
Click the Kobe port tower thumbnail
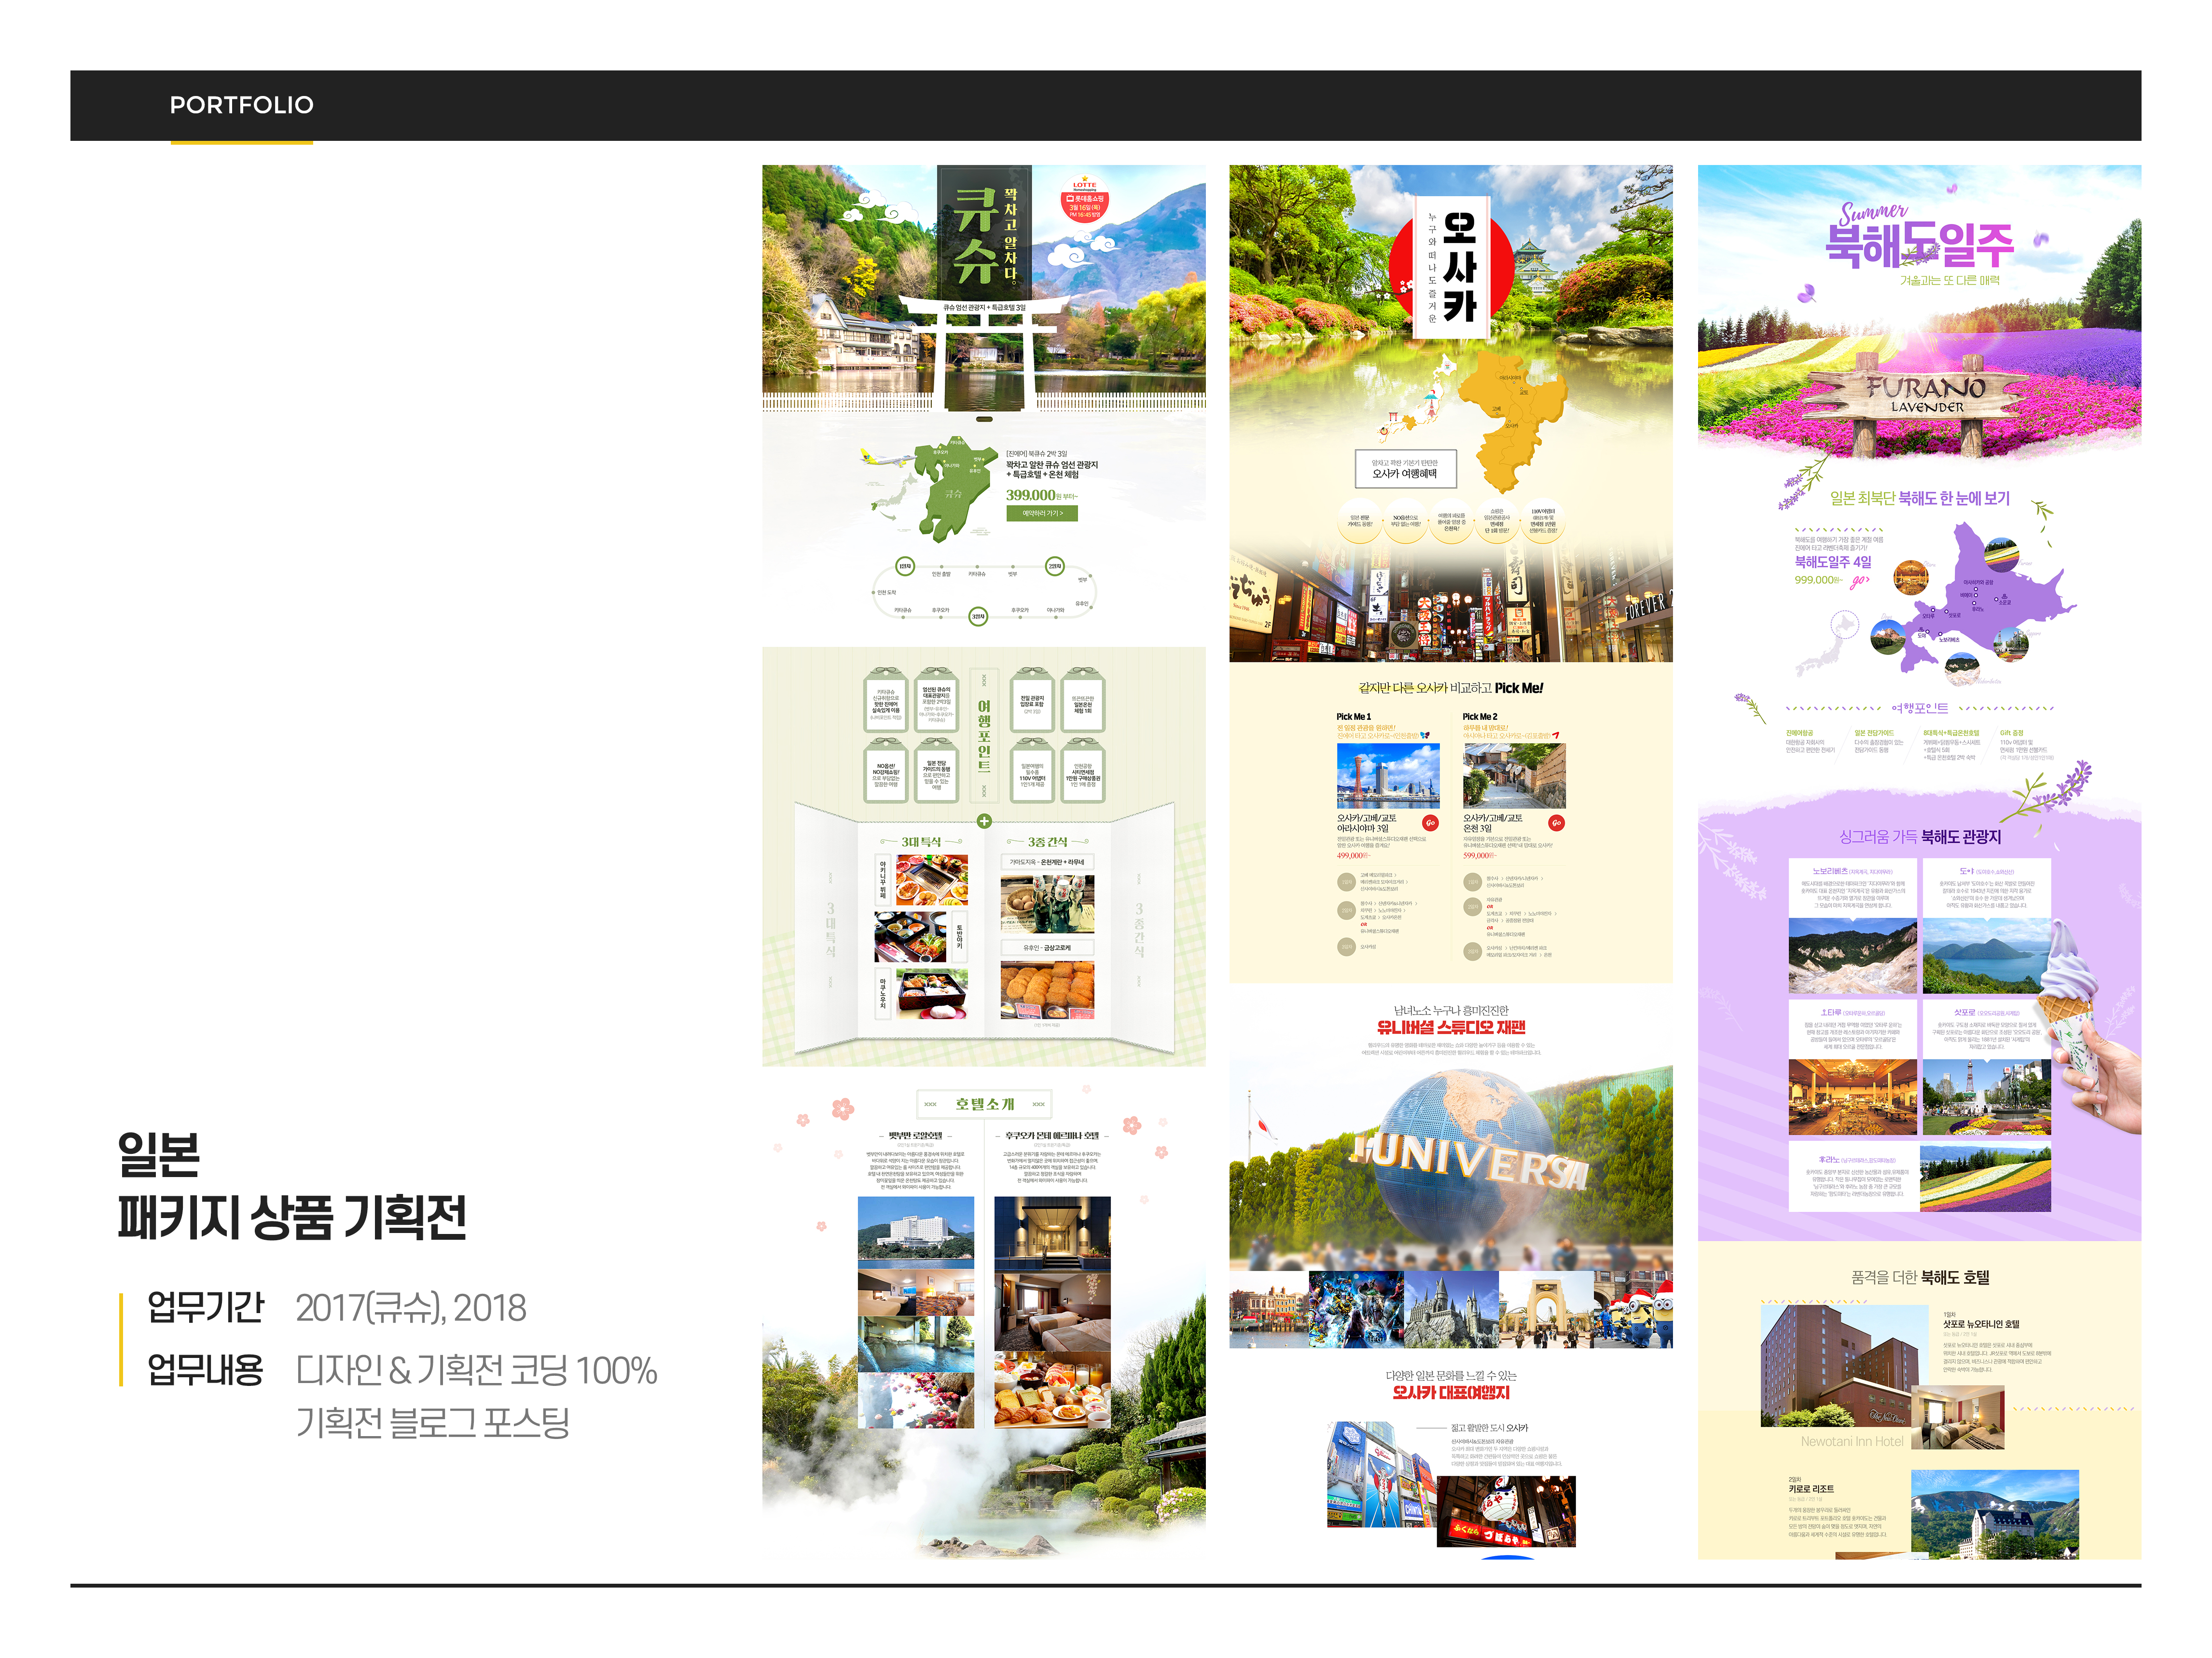(x=1388, y=776)
